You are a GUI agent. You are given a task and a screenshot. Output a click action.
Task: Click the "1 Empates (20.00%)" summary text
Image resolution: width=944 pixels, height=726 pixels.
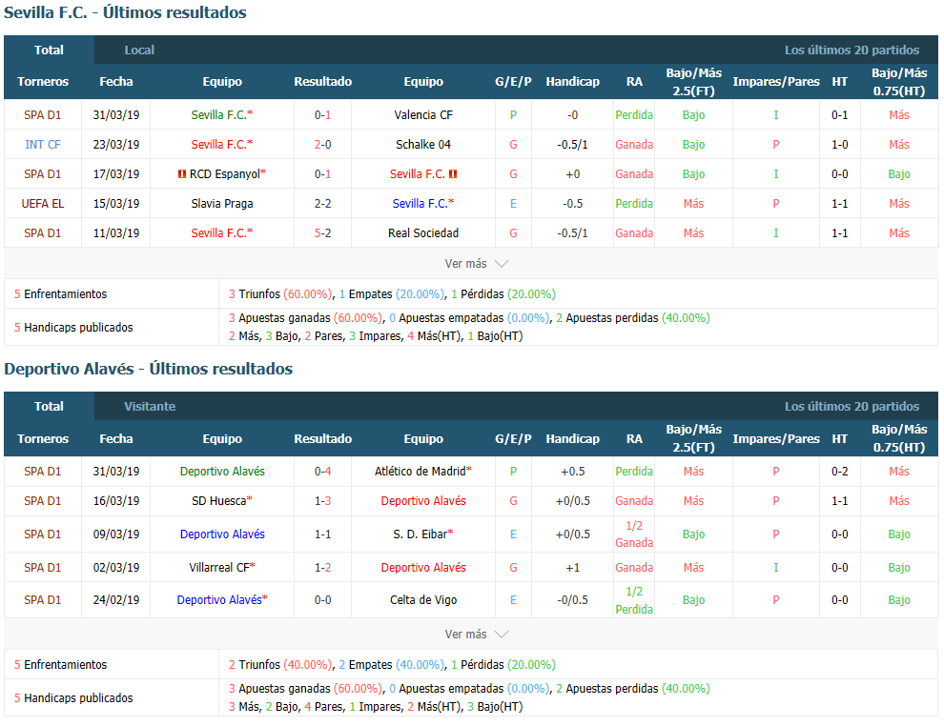[391, 294]
